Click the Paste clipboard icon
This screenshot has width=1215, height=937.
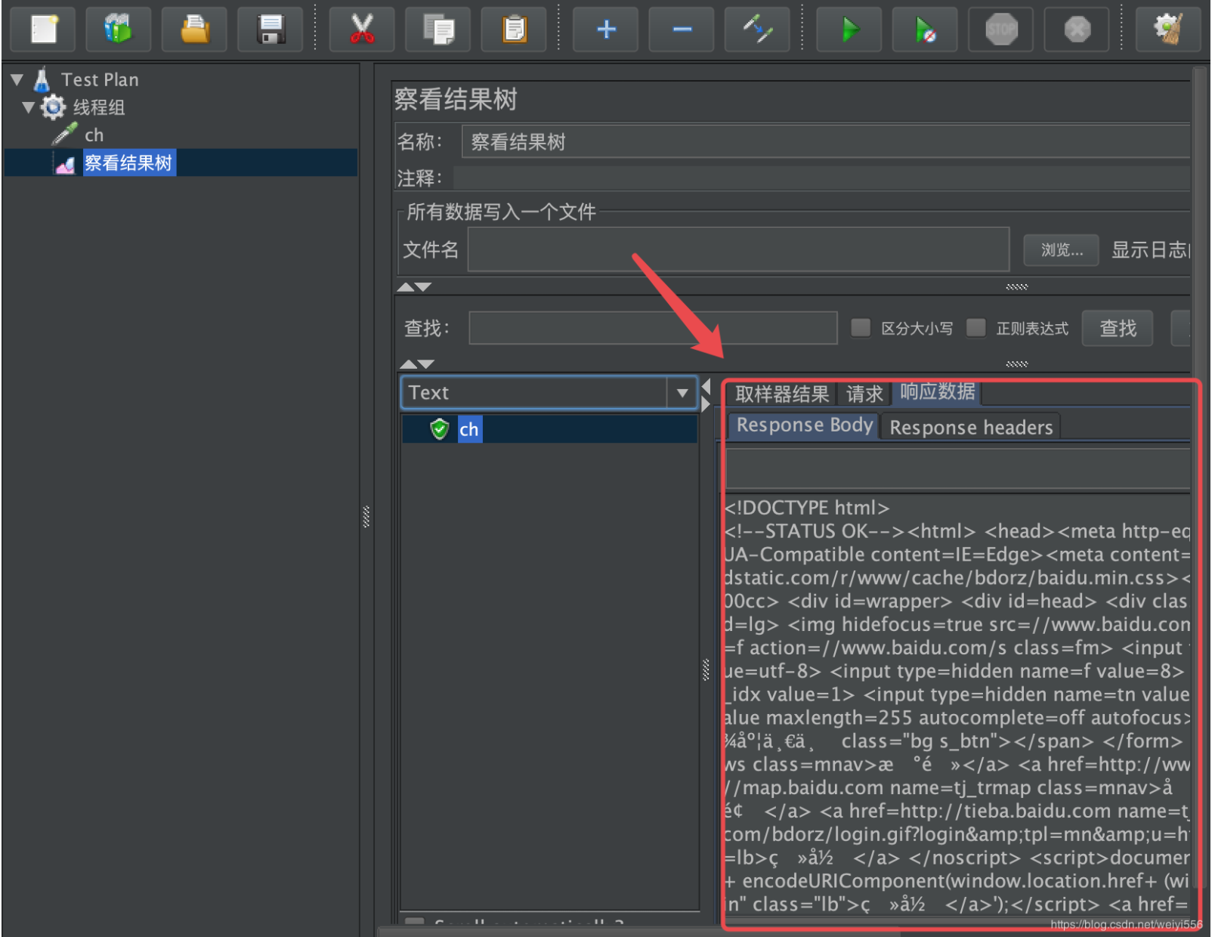514,29
